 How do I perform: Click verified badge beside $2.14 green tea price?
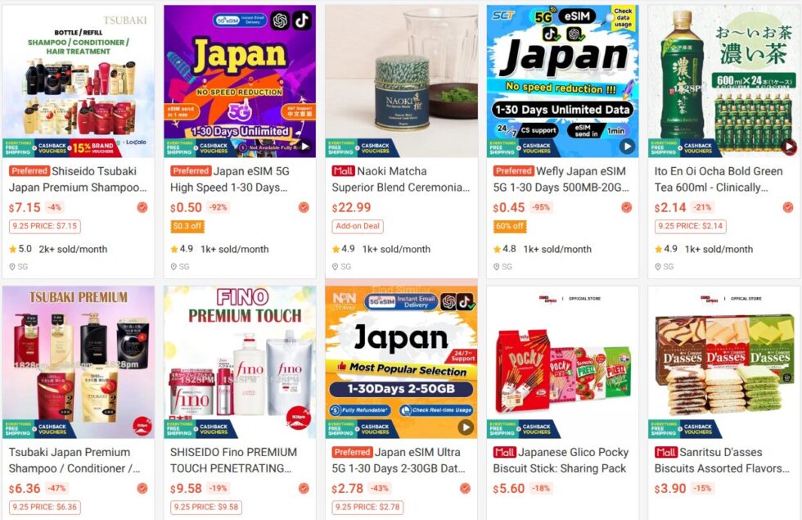tap(788, 207)
